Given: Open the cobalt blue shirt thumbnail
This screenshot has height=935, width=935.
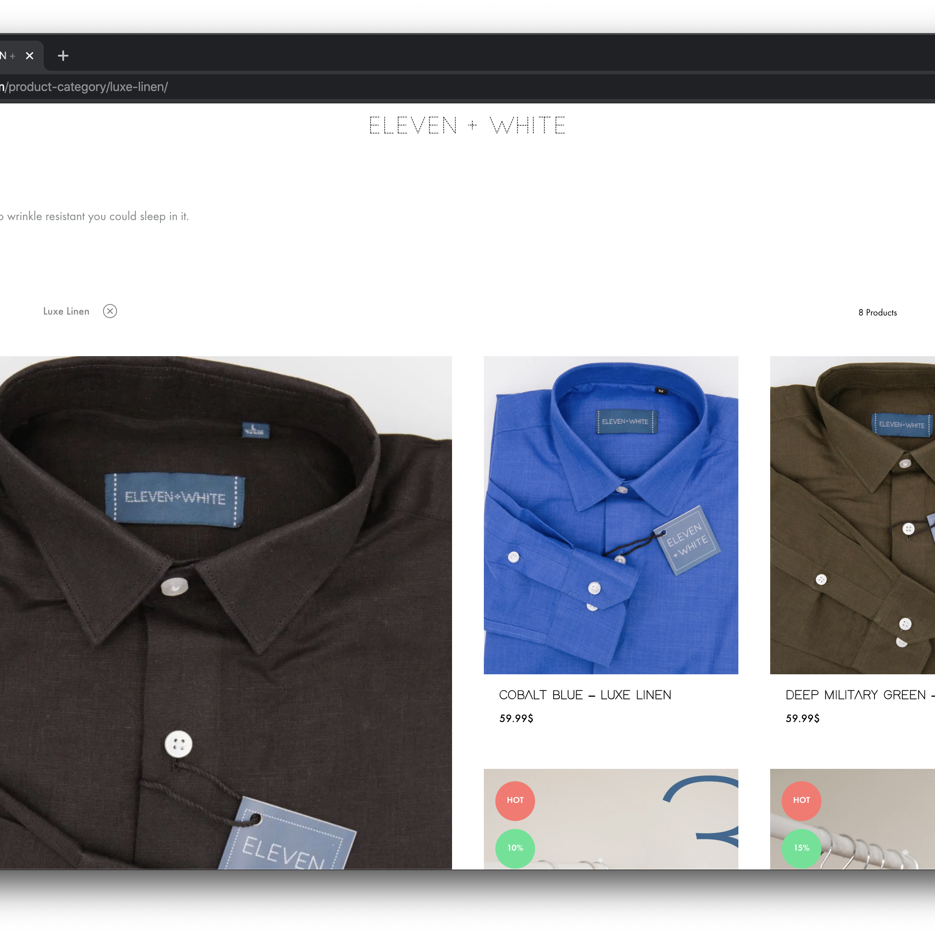Looking at the screenshot, I should (x=611, y=515).
